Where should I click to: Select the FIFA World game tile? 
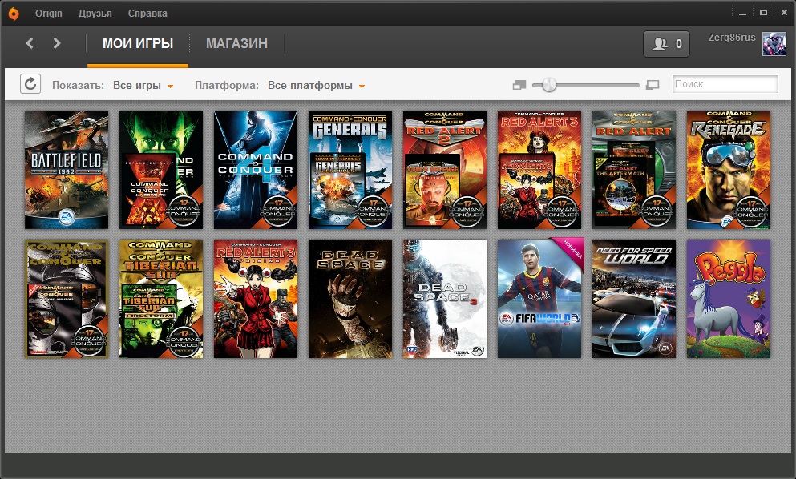(x=539, y=299)
